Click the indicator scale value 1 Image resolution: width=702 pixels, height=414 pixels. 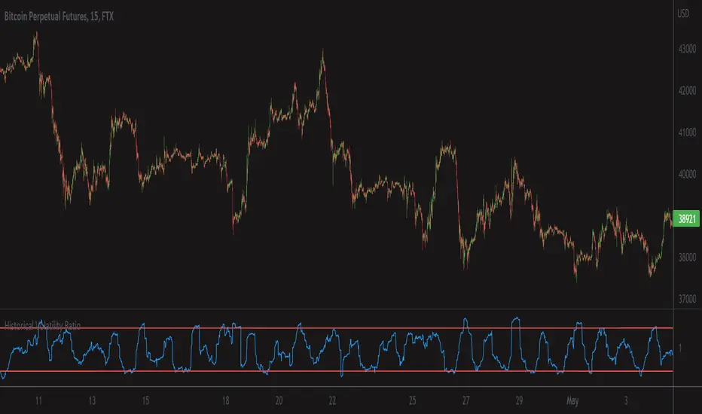click(680, 348)
